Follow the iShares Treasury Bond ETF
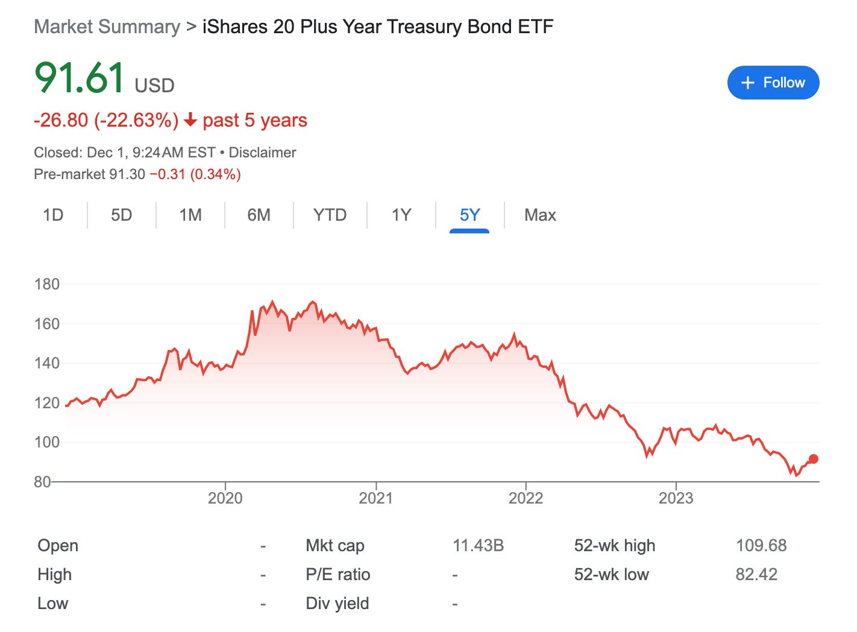 [x=773, y=83]
